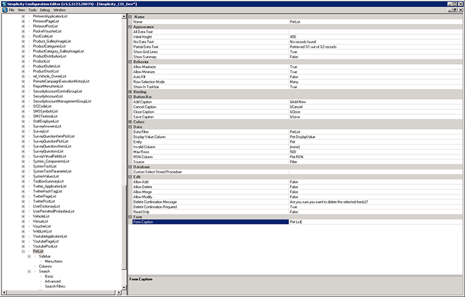Open the Debug menu

(x=45, y=10)
